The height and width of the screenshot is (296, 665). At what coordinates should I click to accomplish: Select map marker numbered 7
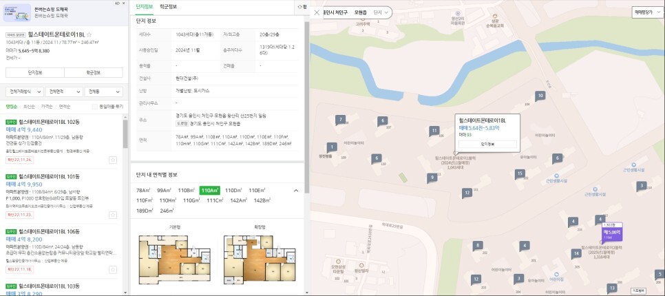pos(340,120)
